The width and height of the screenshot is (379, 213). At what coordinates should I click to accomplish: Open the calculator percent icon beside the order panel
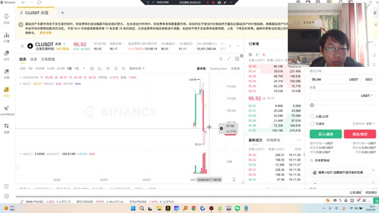coord(374,64)
